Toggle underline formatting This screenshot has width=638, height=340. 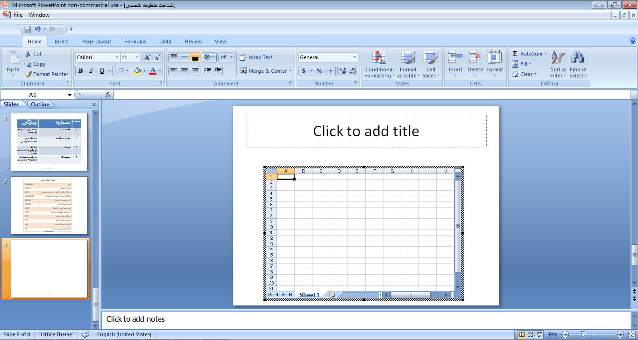[x=102, y=71]
